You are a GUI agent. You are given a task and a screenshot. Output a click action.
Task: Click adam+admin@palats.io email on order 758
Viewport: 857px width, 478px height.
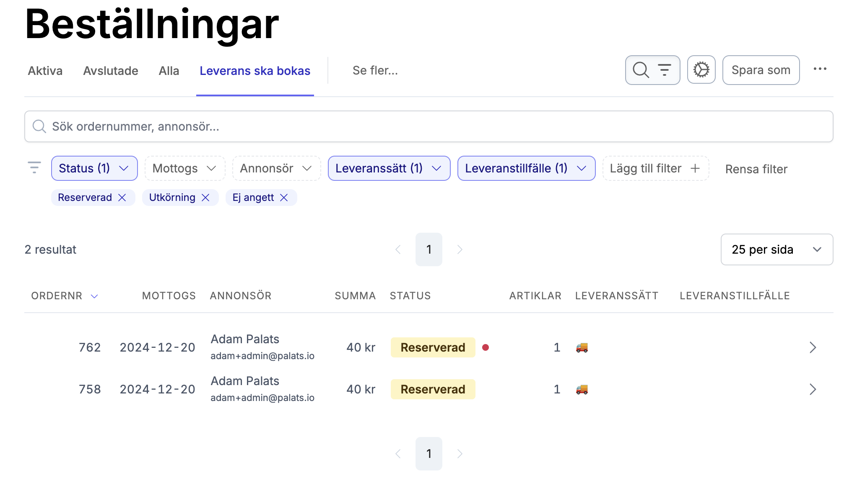click(x=262, y=398)
